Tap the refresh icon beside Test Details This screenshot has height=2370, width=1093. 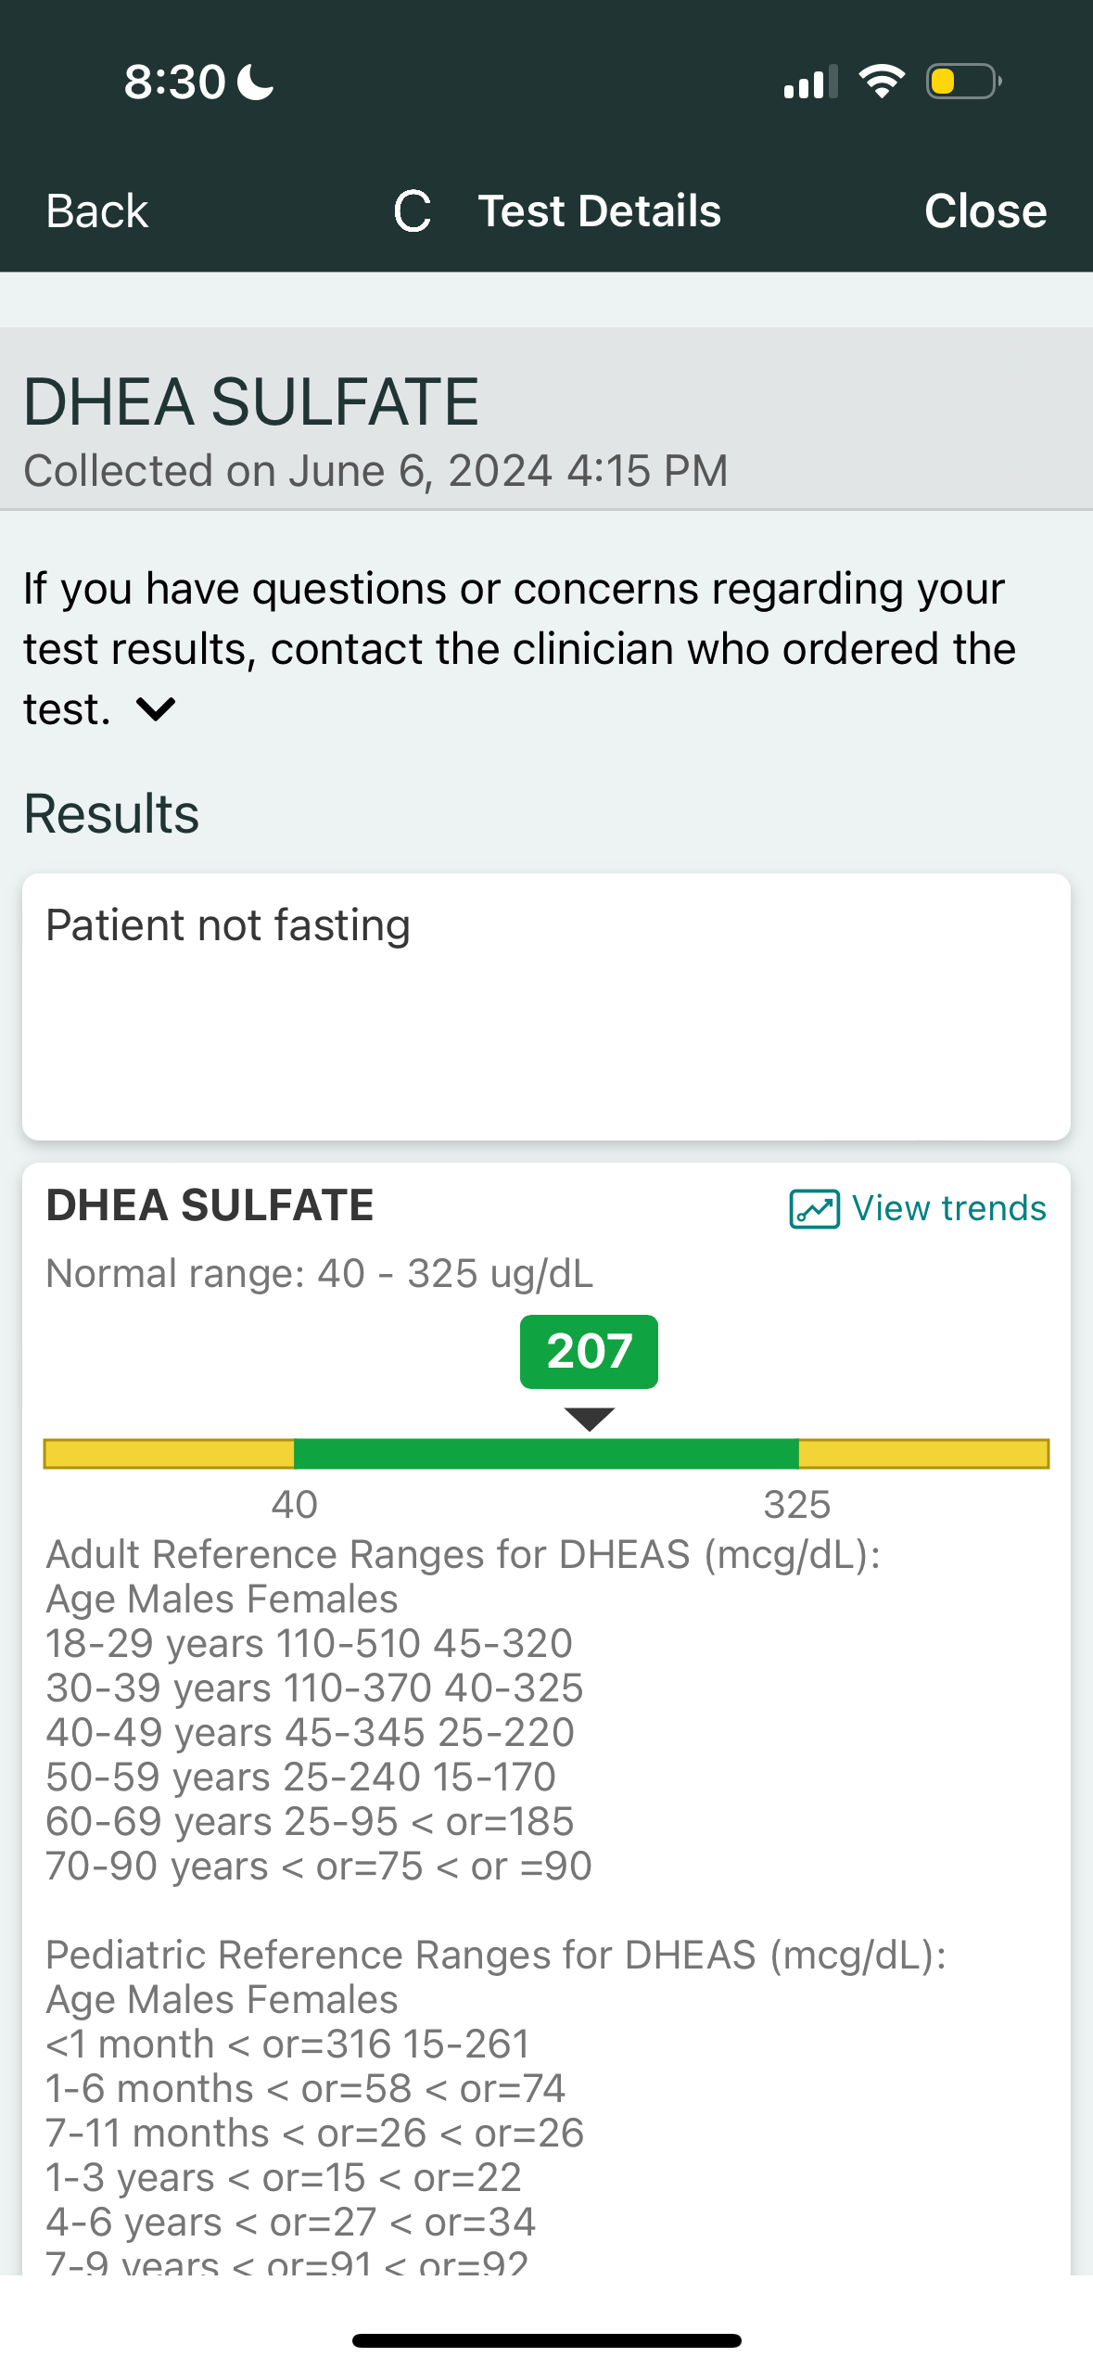pyautogui.click(x=413, y=211)
